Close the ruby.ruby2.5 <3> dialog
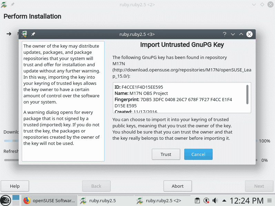The width and height of the screenshot is (275, 206). point(249,34)
